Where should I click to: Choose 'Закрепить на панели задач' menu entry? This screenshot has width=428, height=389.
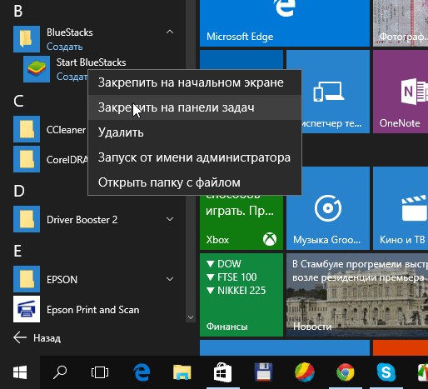[195, 107]
